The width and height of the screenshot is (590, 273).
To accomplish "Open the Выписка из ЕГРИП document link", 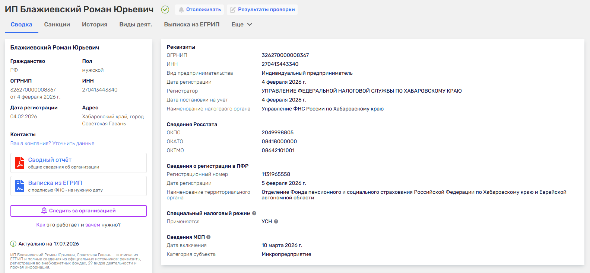I will coord(55,183).
